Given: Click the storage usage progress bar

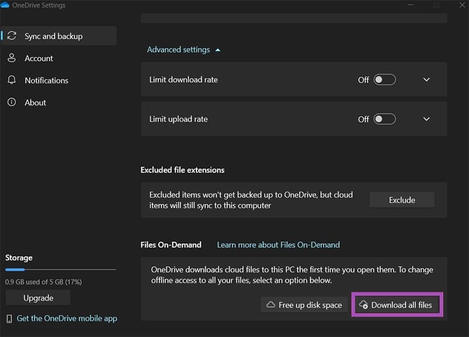Looking at the screenshot, I should (x=60, y=270).
